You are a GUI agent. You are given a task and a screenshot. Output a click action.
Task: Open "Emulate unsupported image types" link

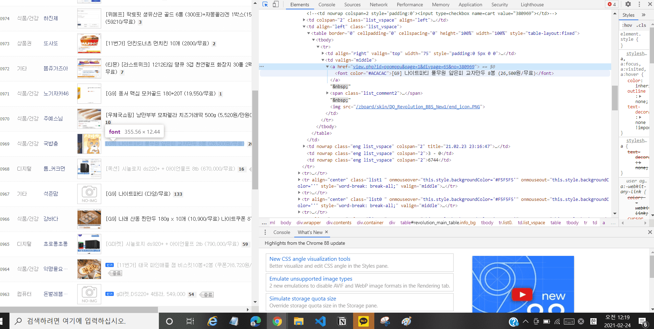311,279
